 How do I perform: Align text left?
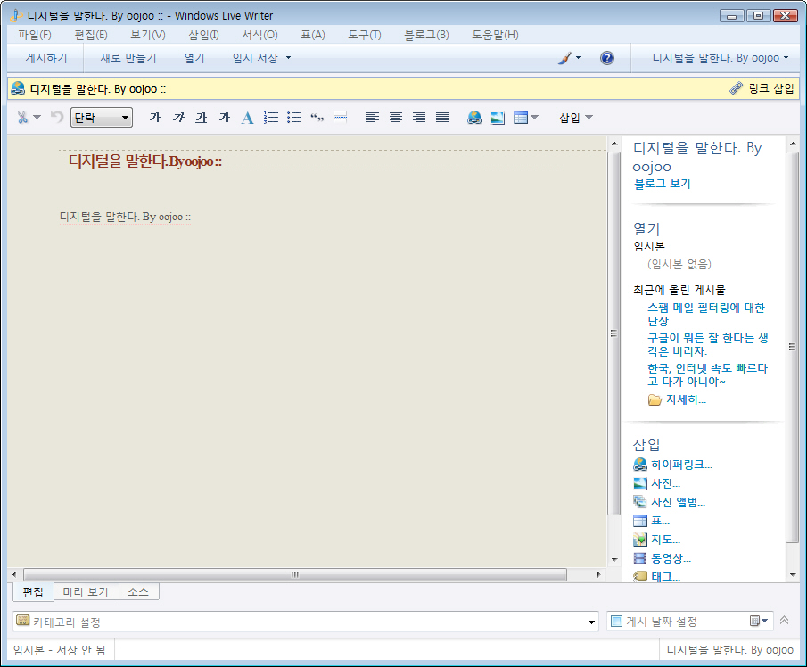(373, 118)
